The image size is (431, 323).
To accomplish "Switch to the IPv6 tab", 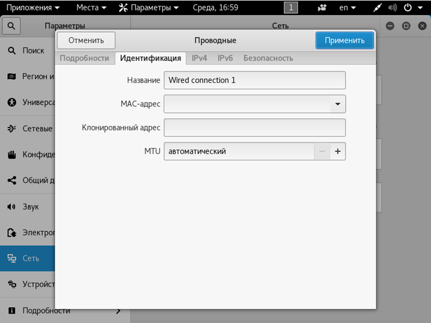I will point(225,58).
